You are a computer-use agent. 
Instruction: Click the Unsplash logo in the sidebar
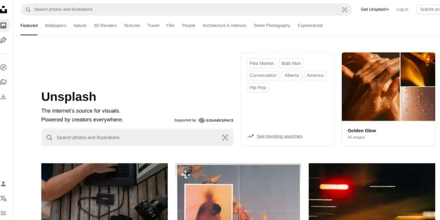[x=3, y=9]
